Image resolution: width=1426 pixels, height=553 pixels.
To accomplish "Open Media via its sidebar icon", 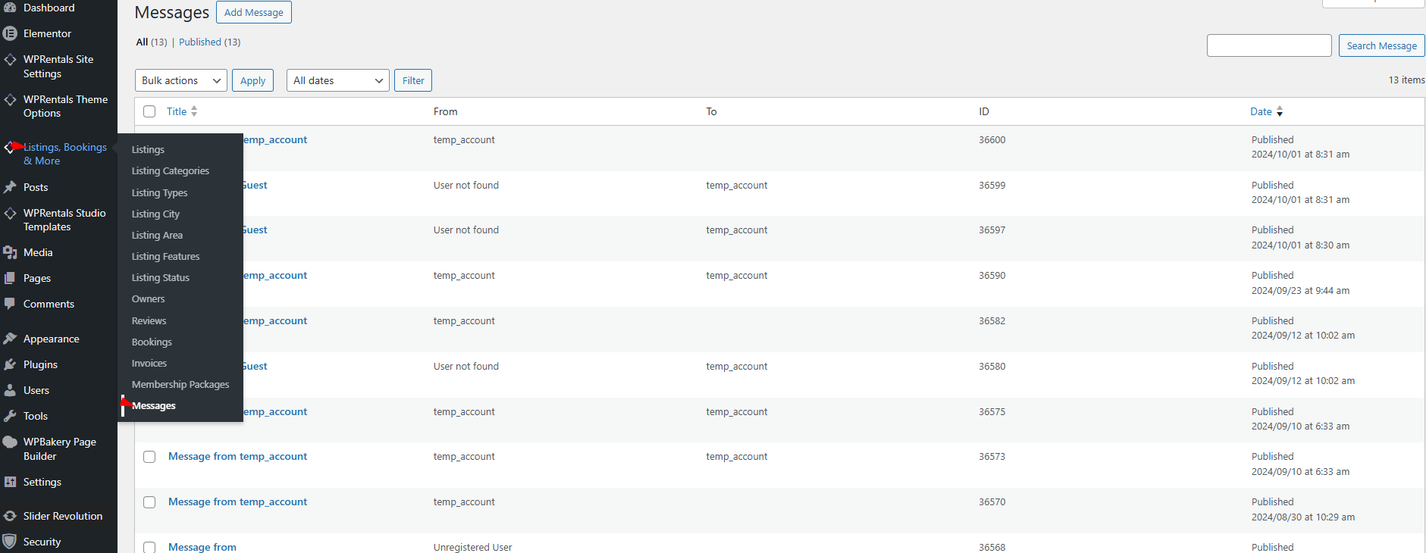I will (10, 252).
